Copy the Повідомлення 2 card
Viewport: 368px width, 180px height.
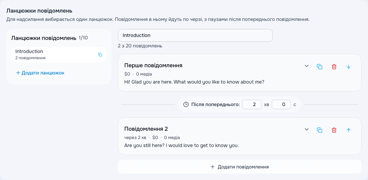click(320, 130)
